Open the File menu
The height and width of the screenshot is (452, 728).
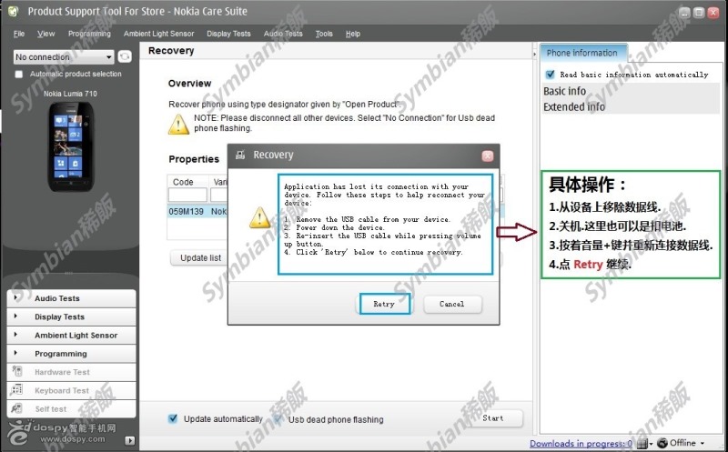[x=19, y=34]
